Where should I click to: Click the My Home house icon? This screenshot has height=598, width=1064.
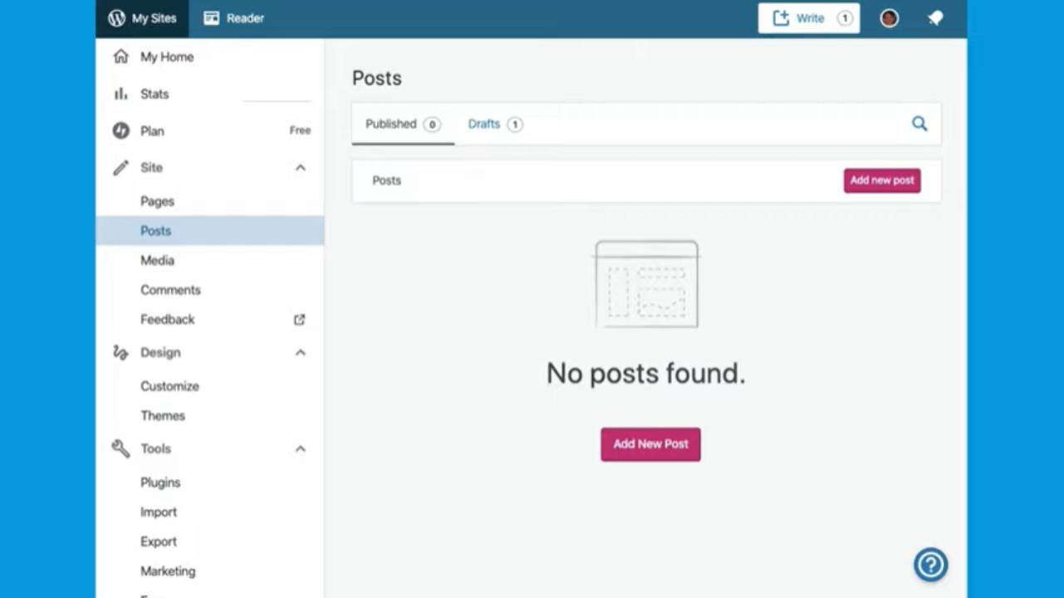(121, 56)
